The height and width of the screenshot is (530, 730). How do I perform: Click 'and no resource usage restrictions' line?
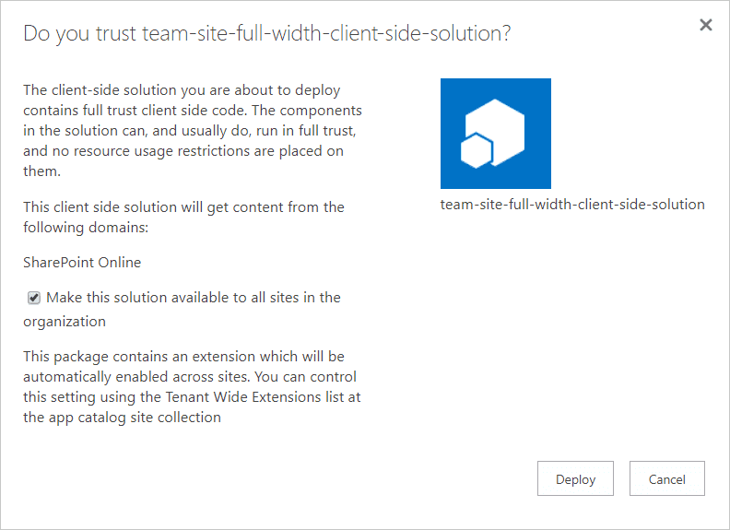pos(183,151)
